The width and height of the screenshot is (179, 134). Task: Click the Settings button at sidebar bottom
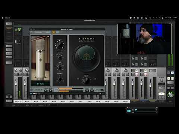click(x=9, y=100)
